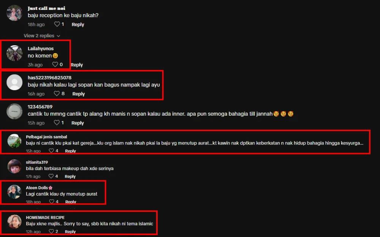Reply to HOMEMADE RECIPE's comment
Screen dimensions: 380x237
[70, 232]
